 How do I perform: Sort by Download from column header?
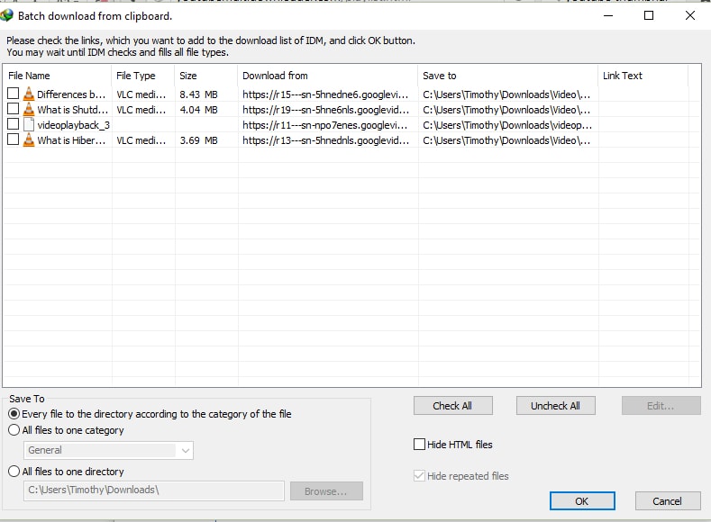pos(327,76)
